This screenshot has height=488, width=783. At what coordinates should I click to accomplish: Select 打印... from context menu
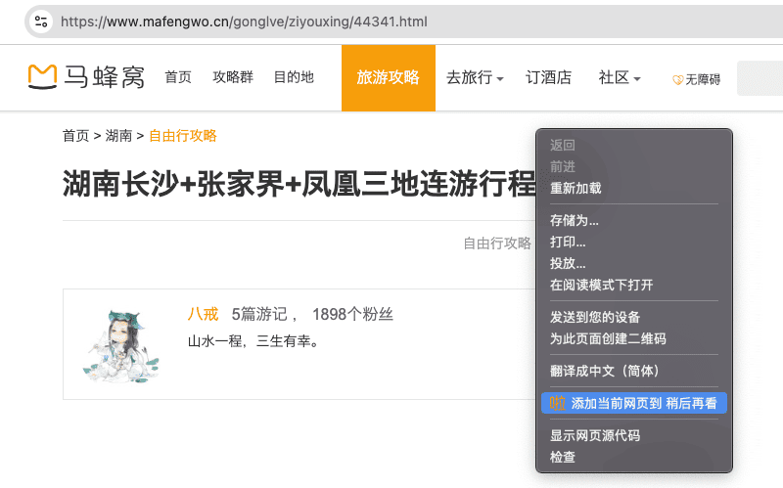pyautogui.click(x=568, y=242)
